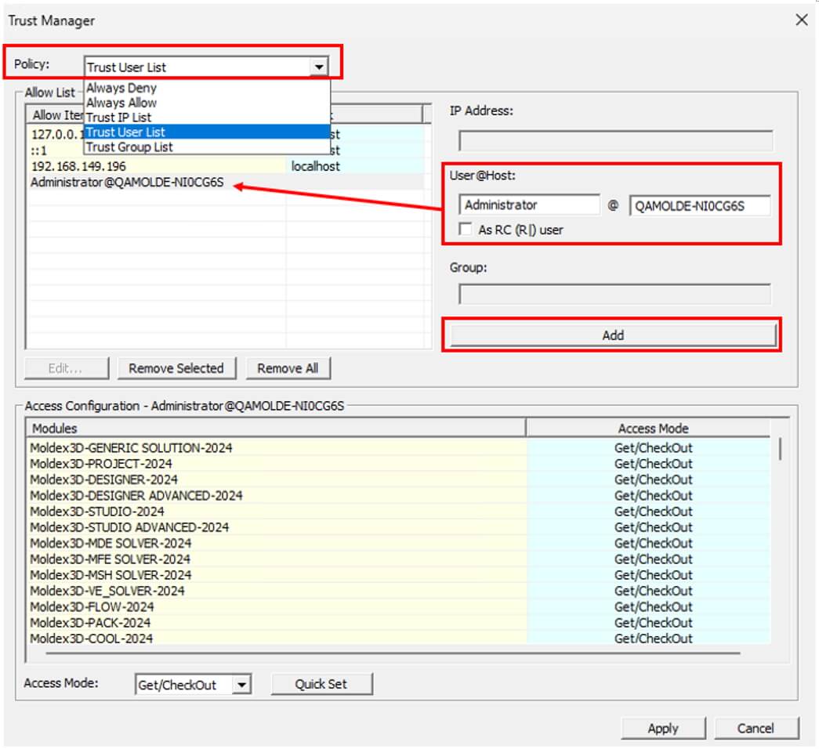Close the Trust Manager dialog
The height and width of the screenshot is (749, 819).
click(801, 20)
